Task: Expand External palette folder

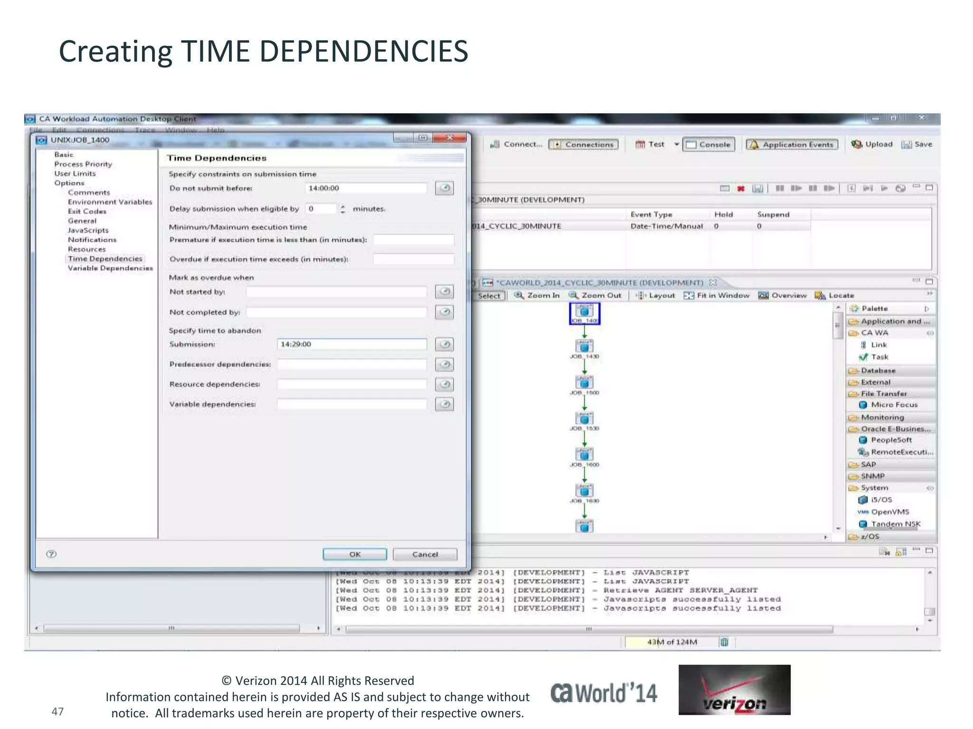Action: point(891,382)
